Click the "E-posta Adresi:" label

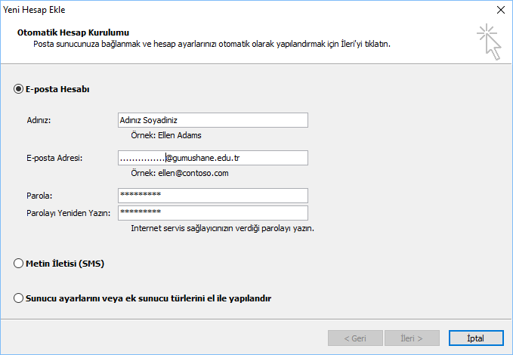tap(54, 157)
